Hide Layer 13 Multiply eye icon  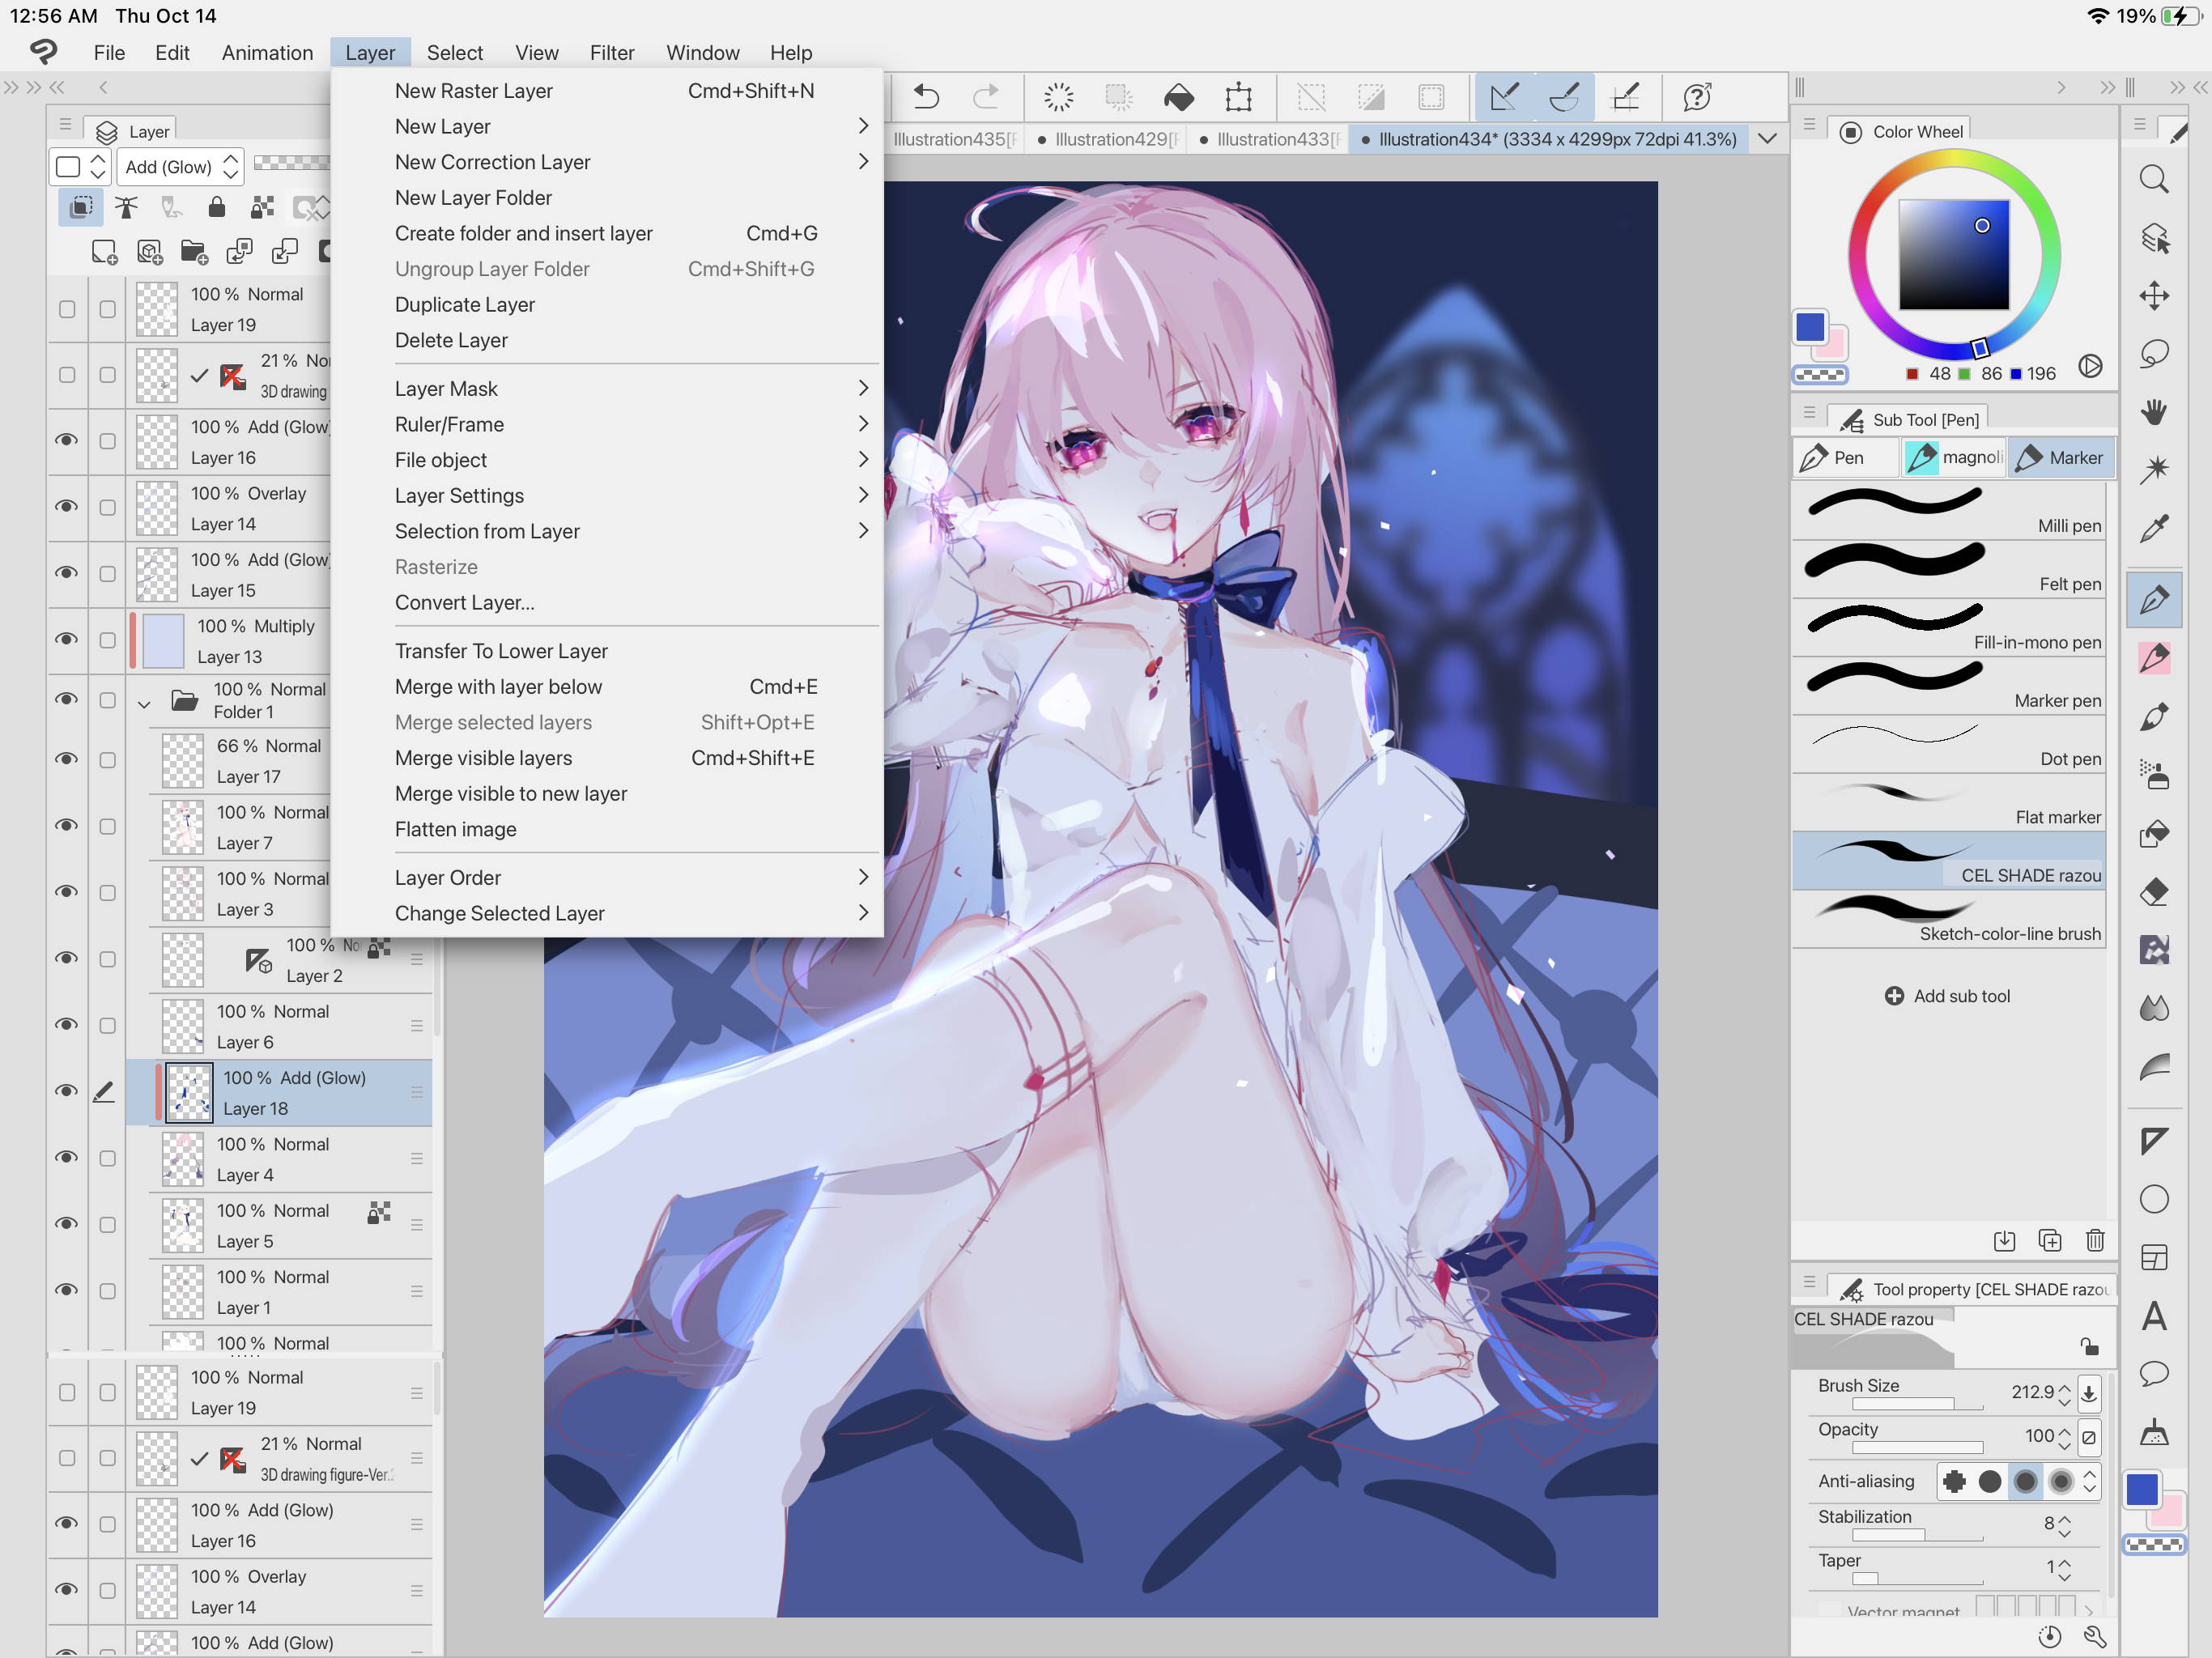tap(66, 640)
